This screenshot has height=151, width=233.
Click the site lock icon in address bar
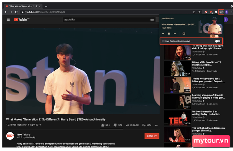pos(23,12)
